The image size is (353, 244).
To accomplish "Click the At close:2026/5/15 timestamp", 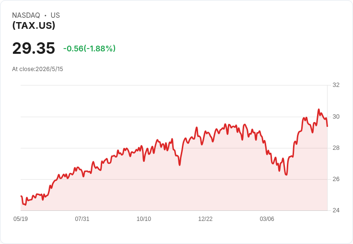I will tap(37, 69).
